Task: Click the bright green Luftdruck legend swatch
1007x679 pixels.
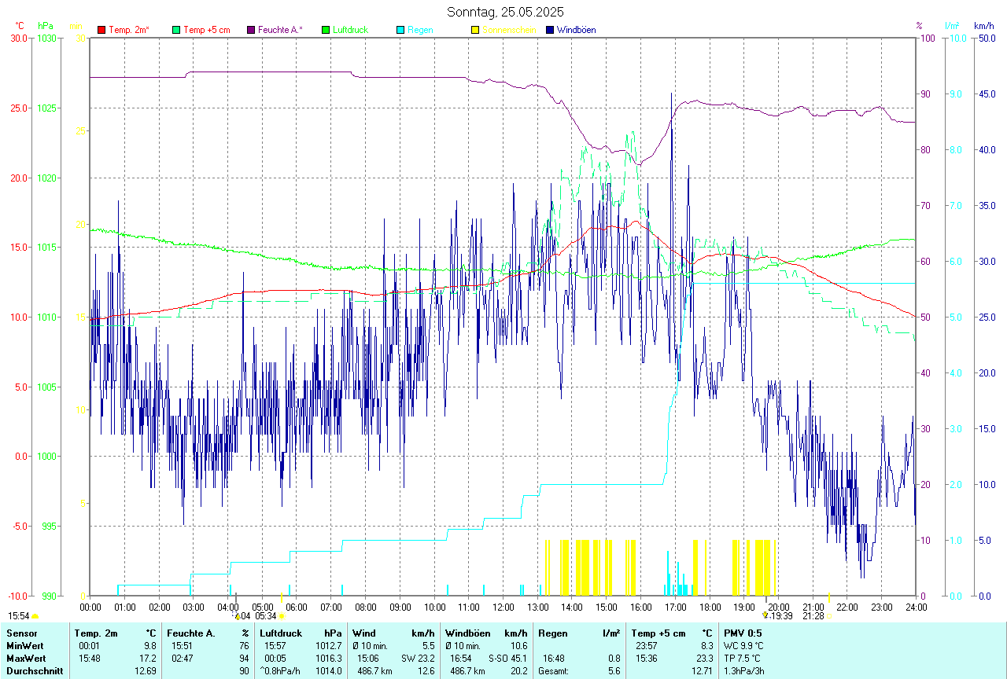Action: [x=326, y=30]
